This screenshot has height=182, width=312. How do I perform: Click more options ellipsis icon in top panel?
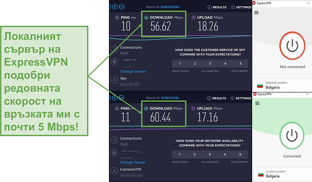point(121,7)
